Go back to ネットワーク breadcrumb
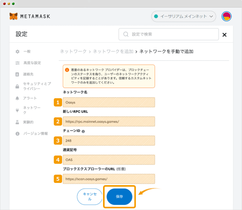This screenshot has height=210, width=242. (x=73, y=51)
